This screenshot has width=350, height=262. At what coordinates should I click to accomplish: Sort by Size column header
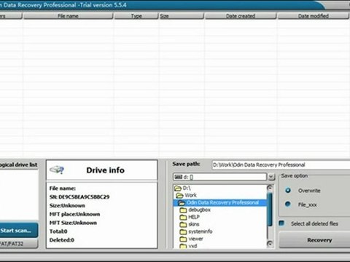[182, 16]
